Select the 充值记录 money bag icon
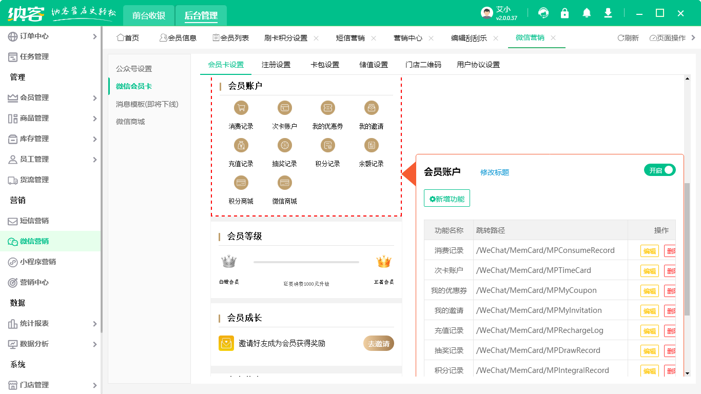 241,146
